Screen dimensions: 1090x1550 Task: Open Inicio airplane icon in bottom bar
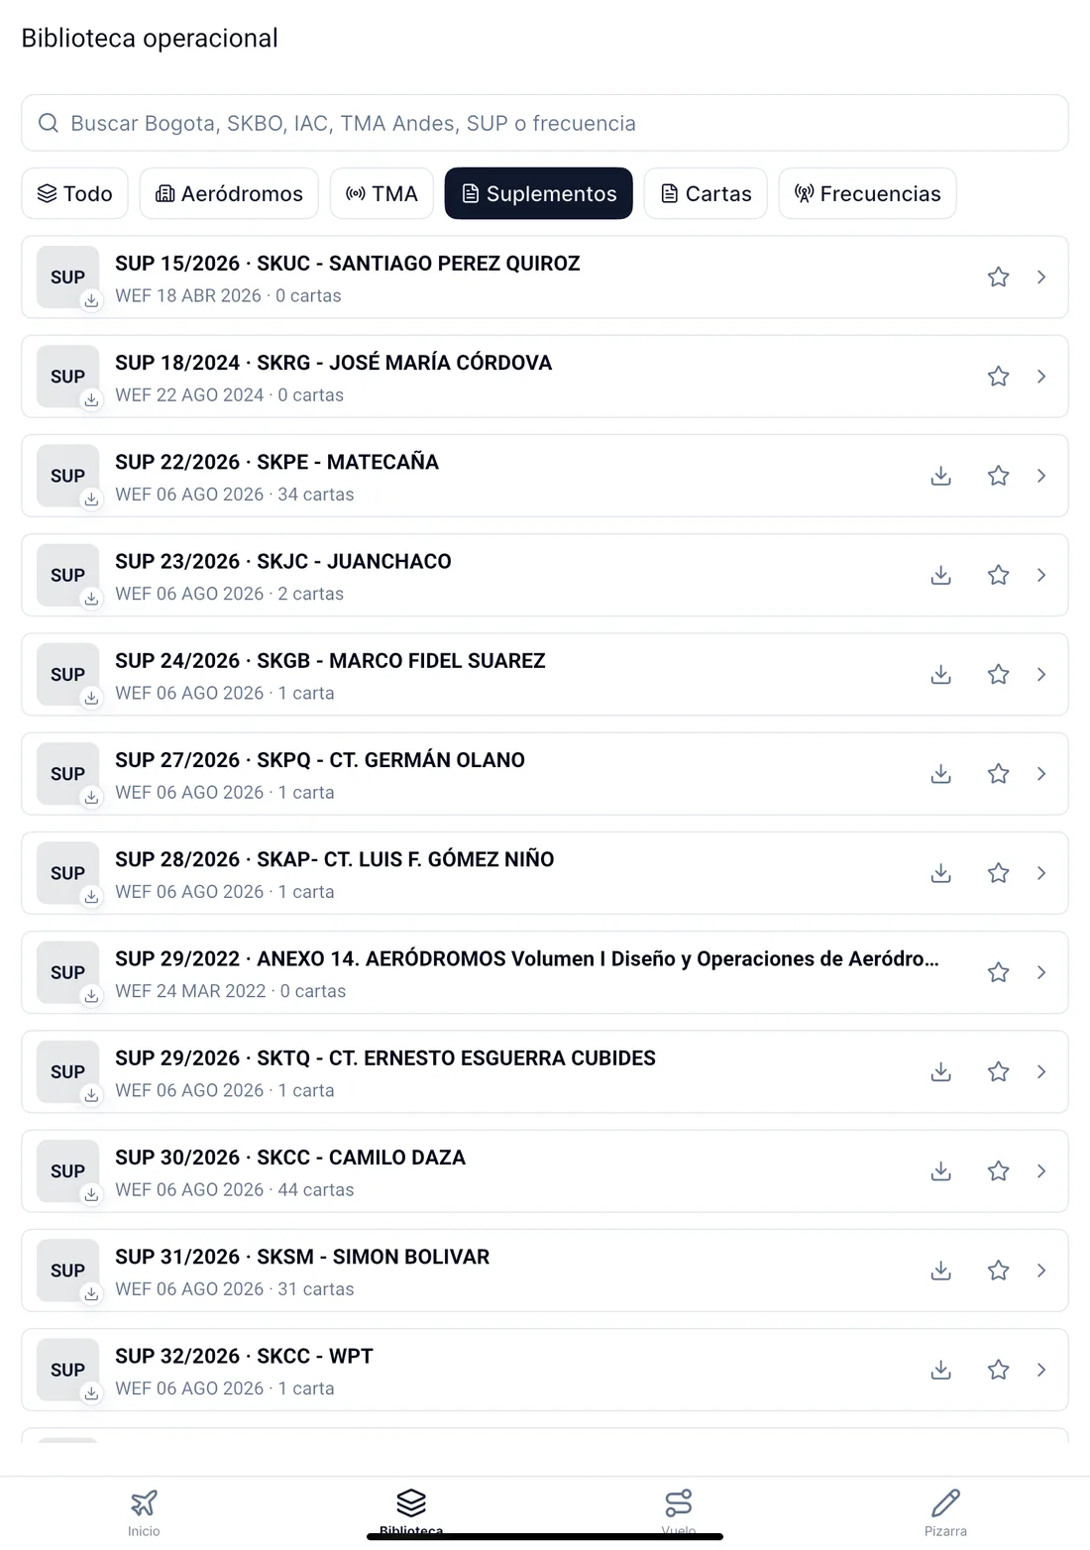point(144,1502)
